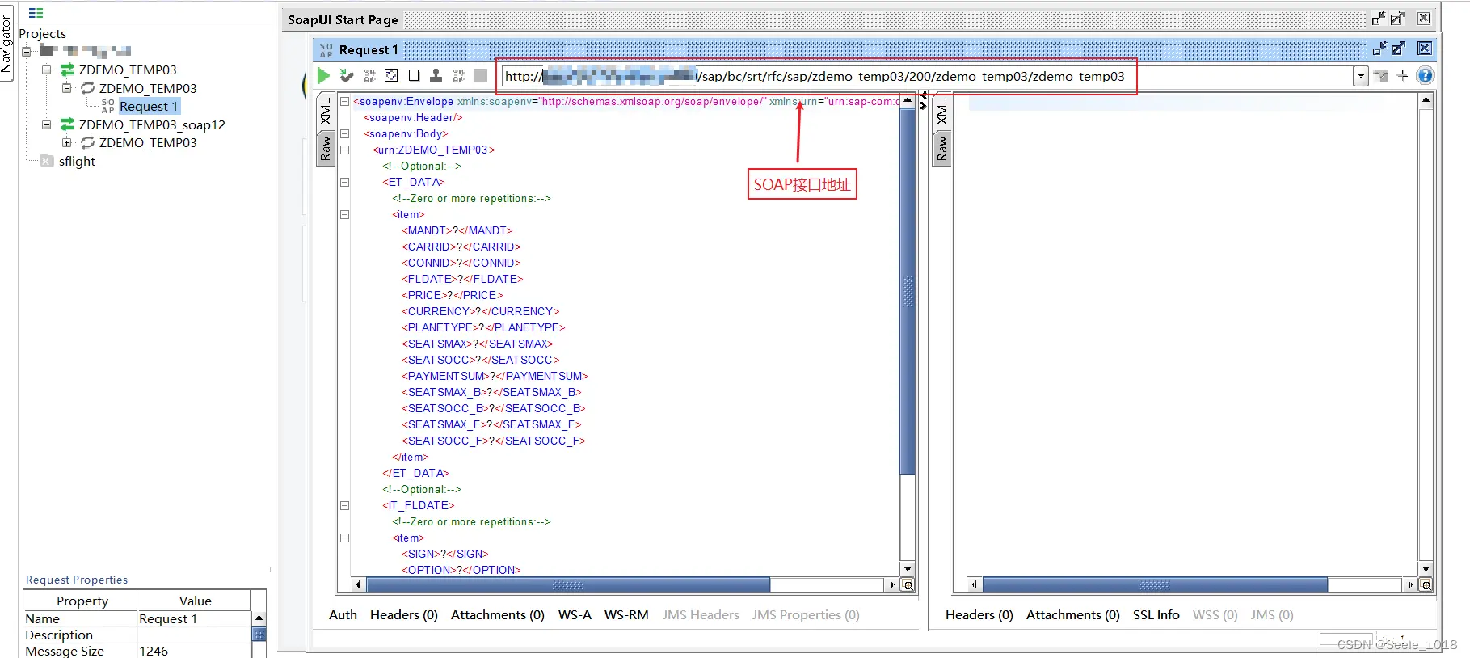Click the splitter arrows between request and response
This screenshot has width=1470, height=658.
click(x=924, y=100)
